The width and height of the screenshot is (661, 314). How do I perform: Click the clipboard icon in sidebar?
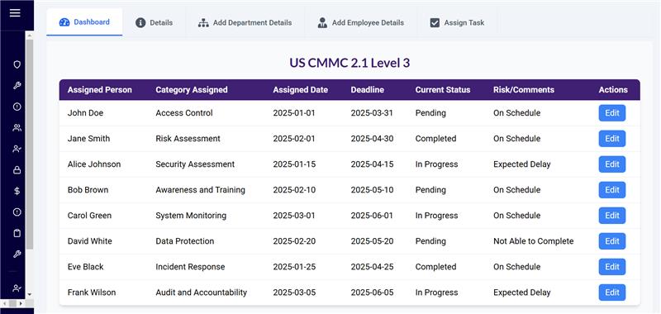pos(17,233)
